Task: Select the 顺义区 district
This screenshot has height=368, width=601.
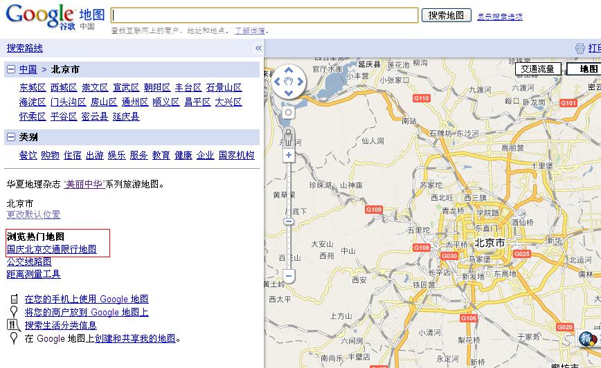Action: point(166,102)
